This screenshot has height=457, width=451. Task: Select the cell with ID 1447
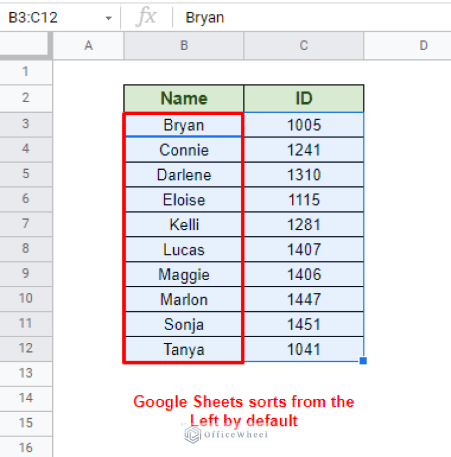304,300
